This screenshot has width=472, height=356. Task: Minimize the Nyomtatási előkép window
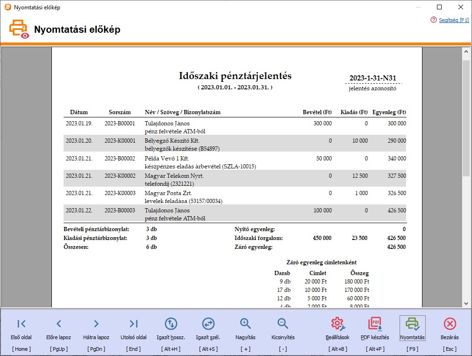pyautogui.click(x=419, y=7)
